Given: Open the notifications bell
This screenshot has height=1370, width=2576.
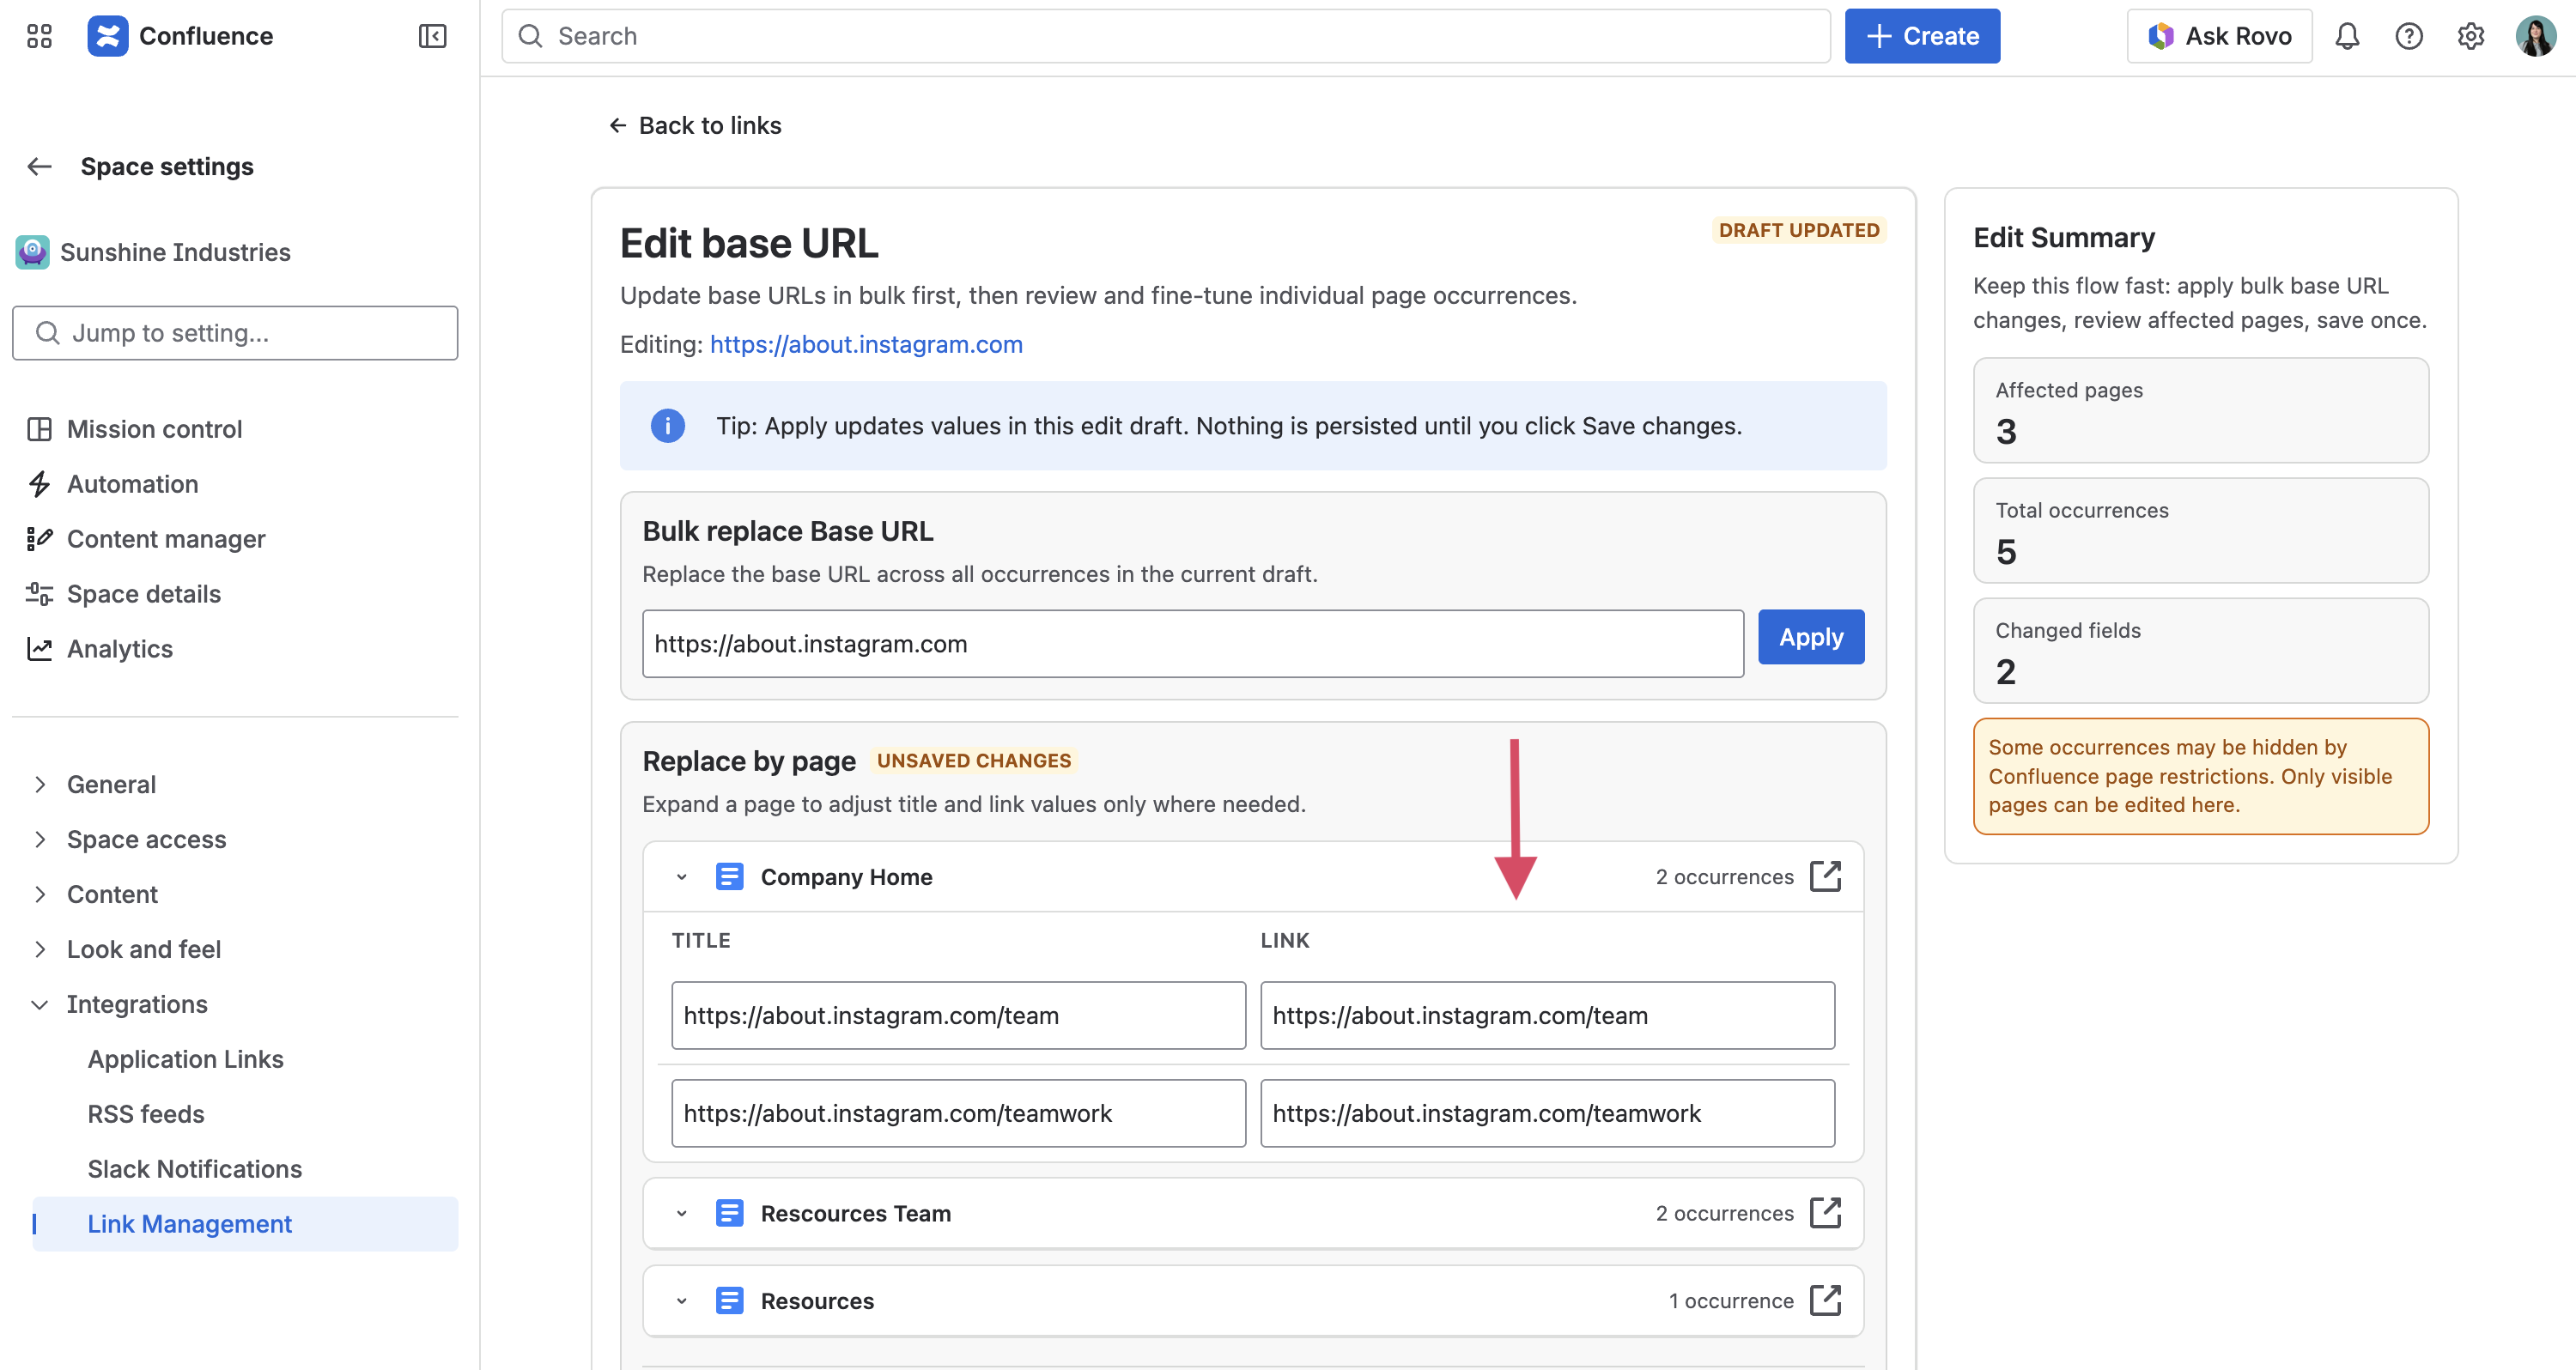Looking at the screenshot, I should (x=2347, y=36).
